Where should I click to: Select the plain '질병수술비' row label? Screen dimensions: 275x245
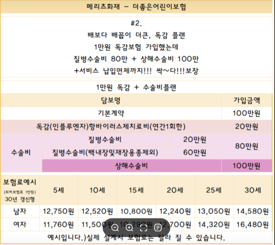[x=105, y=139]
